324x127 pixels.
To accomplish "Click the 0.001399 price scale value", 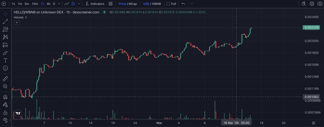I will pos(312,77).
